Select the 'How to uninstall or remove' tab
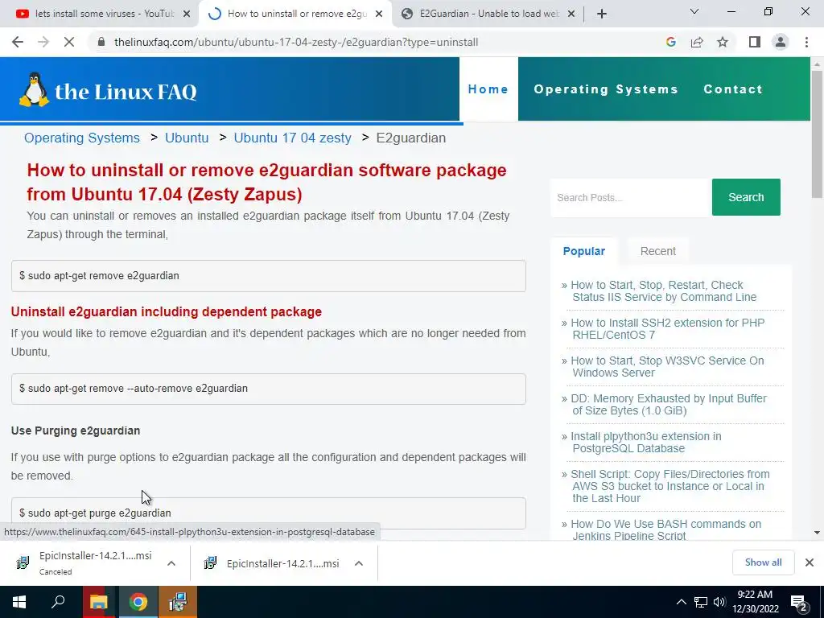824x618 pixels. click(295, 14)
